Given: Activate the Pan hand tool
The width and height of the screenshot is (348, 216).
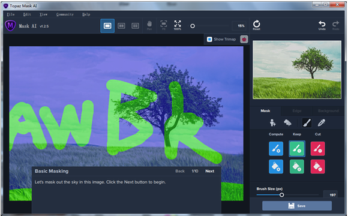Looking at the screenshot, I should 149,26.
